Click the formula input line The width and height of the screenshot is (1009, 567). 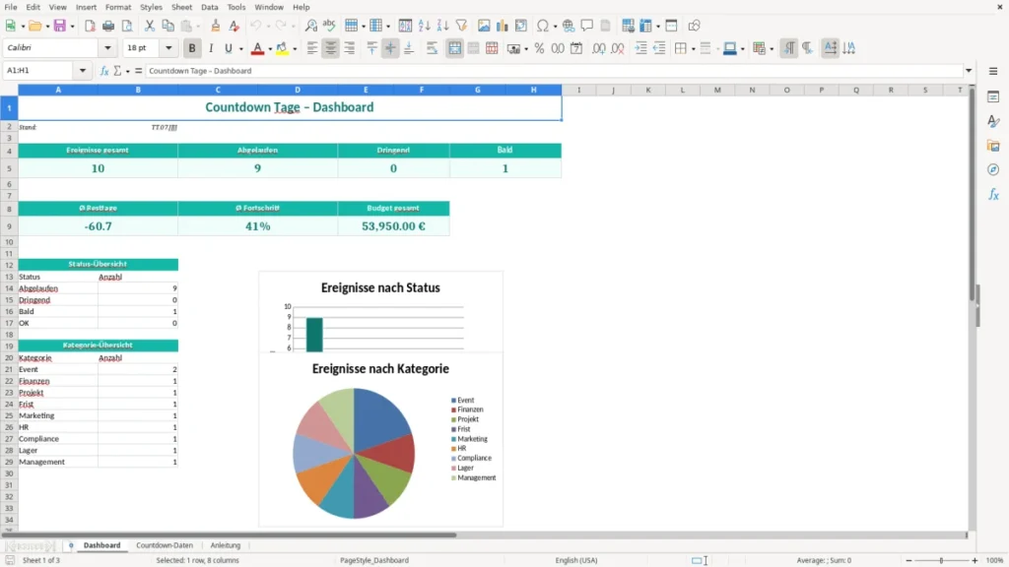pyautogui.click(x=554, y=71)
